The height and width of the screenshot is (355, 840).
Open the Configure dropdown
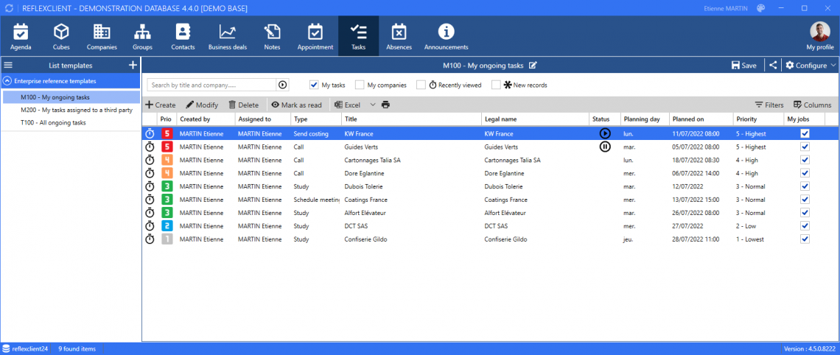pyautogui.click(x=811, y=66)
